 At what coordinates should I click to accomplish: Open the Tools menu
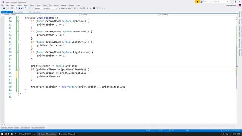pyautogui.click(x=45, y=5)
